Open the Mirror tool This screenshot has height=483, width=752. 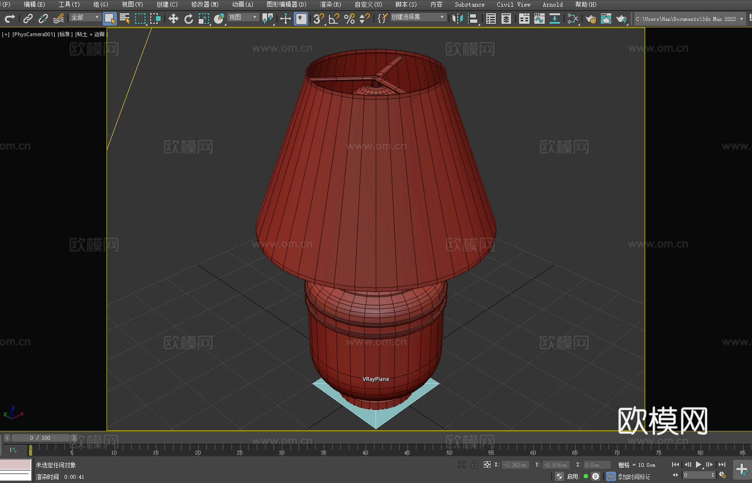coord(458,19)
